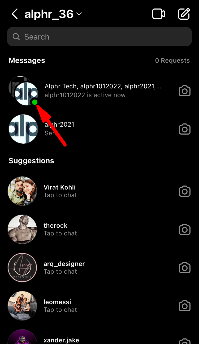199x344 pixels.
Task: Open camera for Virat Kohli
Action: click(x=185, y=191)
